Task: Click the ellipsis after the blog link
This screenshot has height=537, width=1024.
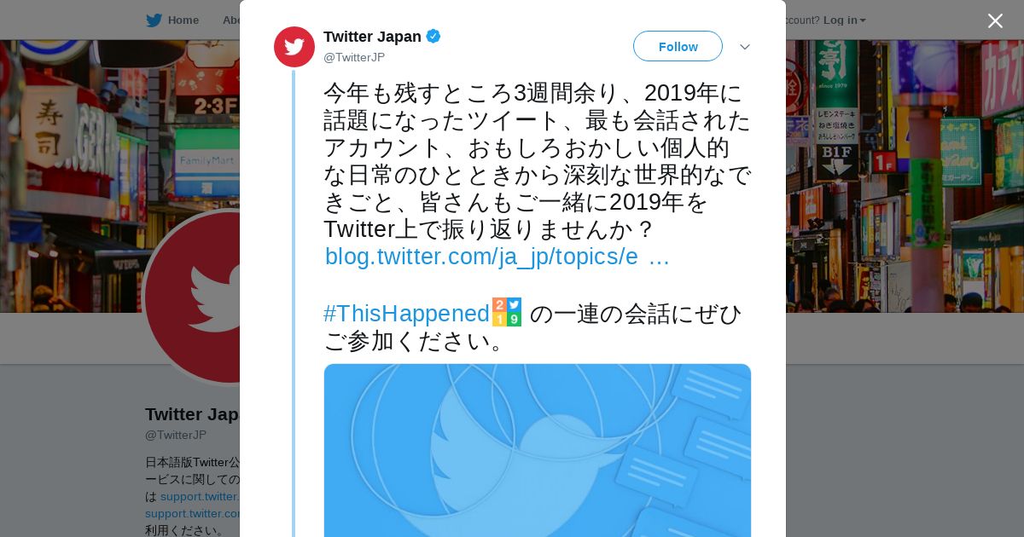Action: [659, 257]
